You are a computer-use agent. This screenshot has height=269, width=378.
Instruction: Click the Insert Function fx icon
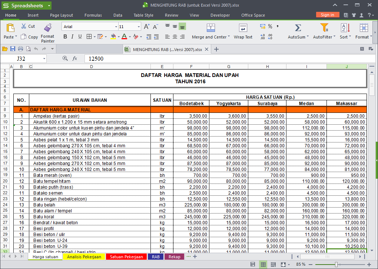tap(75, 58)
